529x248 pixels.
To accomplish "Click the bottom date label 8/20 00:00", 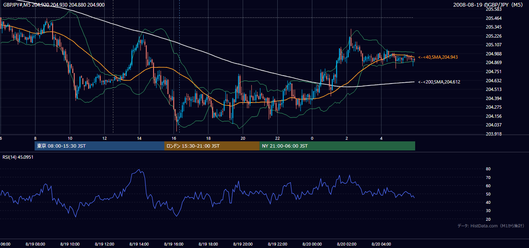I will (312, 244).
